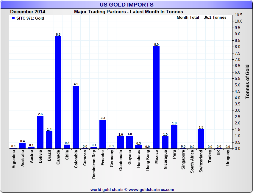Click the SITC 971: Gold legend text
Screen dimensions: 253x193
tap(30, 18)
